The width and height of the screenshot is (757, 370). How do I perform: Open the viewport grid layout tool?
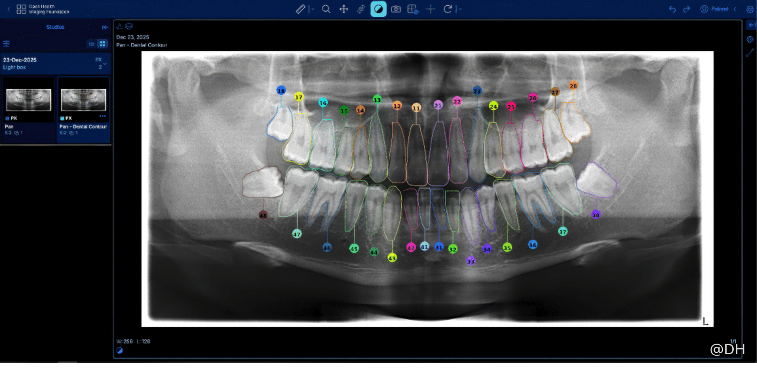[x=413, y=9]
